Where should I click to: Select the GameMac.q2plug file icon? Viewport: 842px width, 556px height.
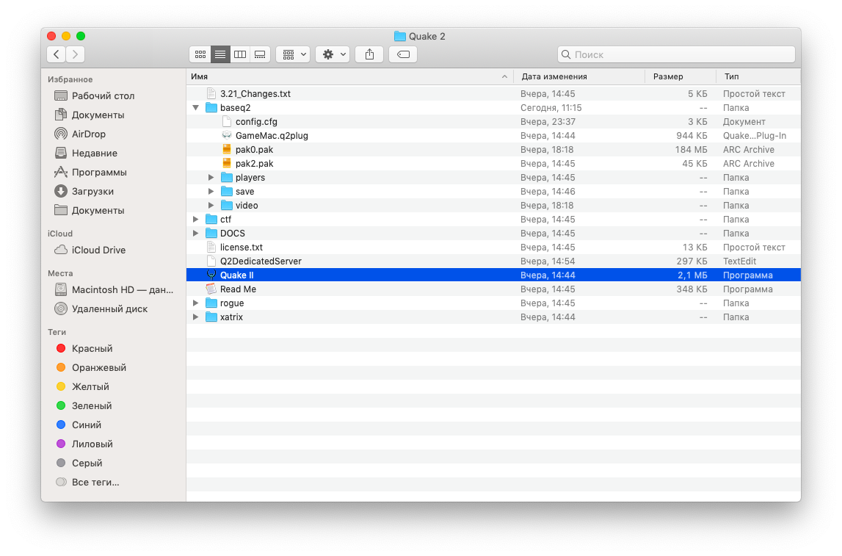pos(227,135)
